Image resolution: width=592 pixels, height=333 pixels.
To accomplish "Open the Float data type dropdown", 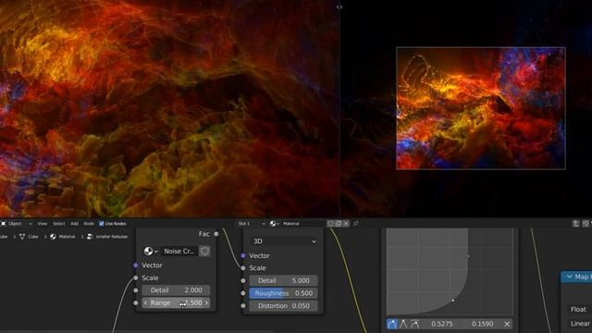I will [580, 309].
